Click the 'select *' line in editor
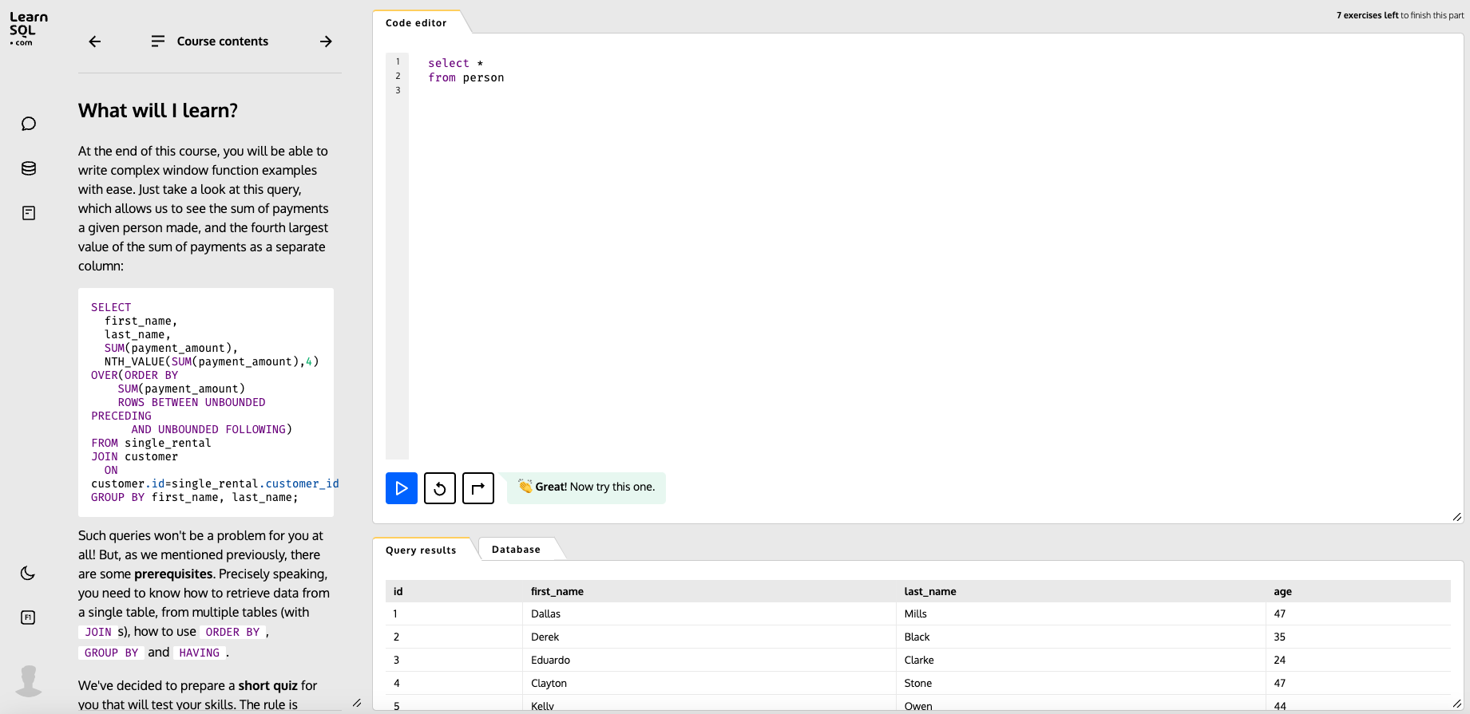Viewport: 1470px width, 714px height. tap(455, 63)
